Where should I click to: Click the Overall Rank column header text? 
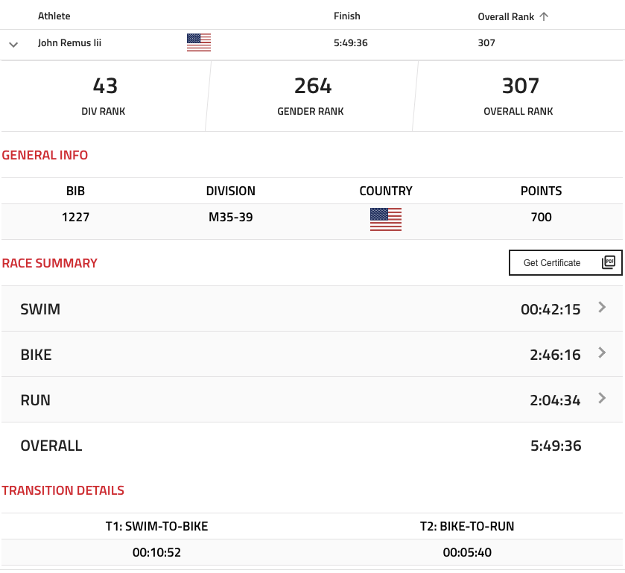click(507, 16)
